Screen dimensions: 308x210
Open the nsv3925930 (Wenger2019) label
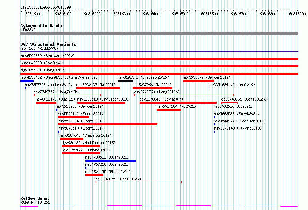click(x=80, y=106)
